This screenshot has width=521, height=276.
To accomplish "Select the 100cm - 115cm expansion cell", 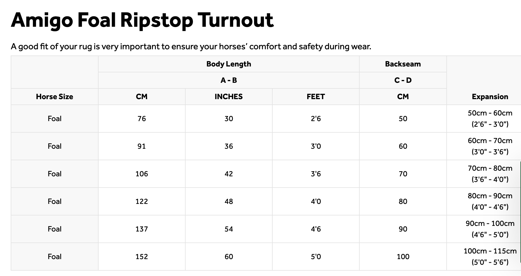I will click(x=490, y=257).
